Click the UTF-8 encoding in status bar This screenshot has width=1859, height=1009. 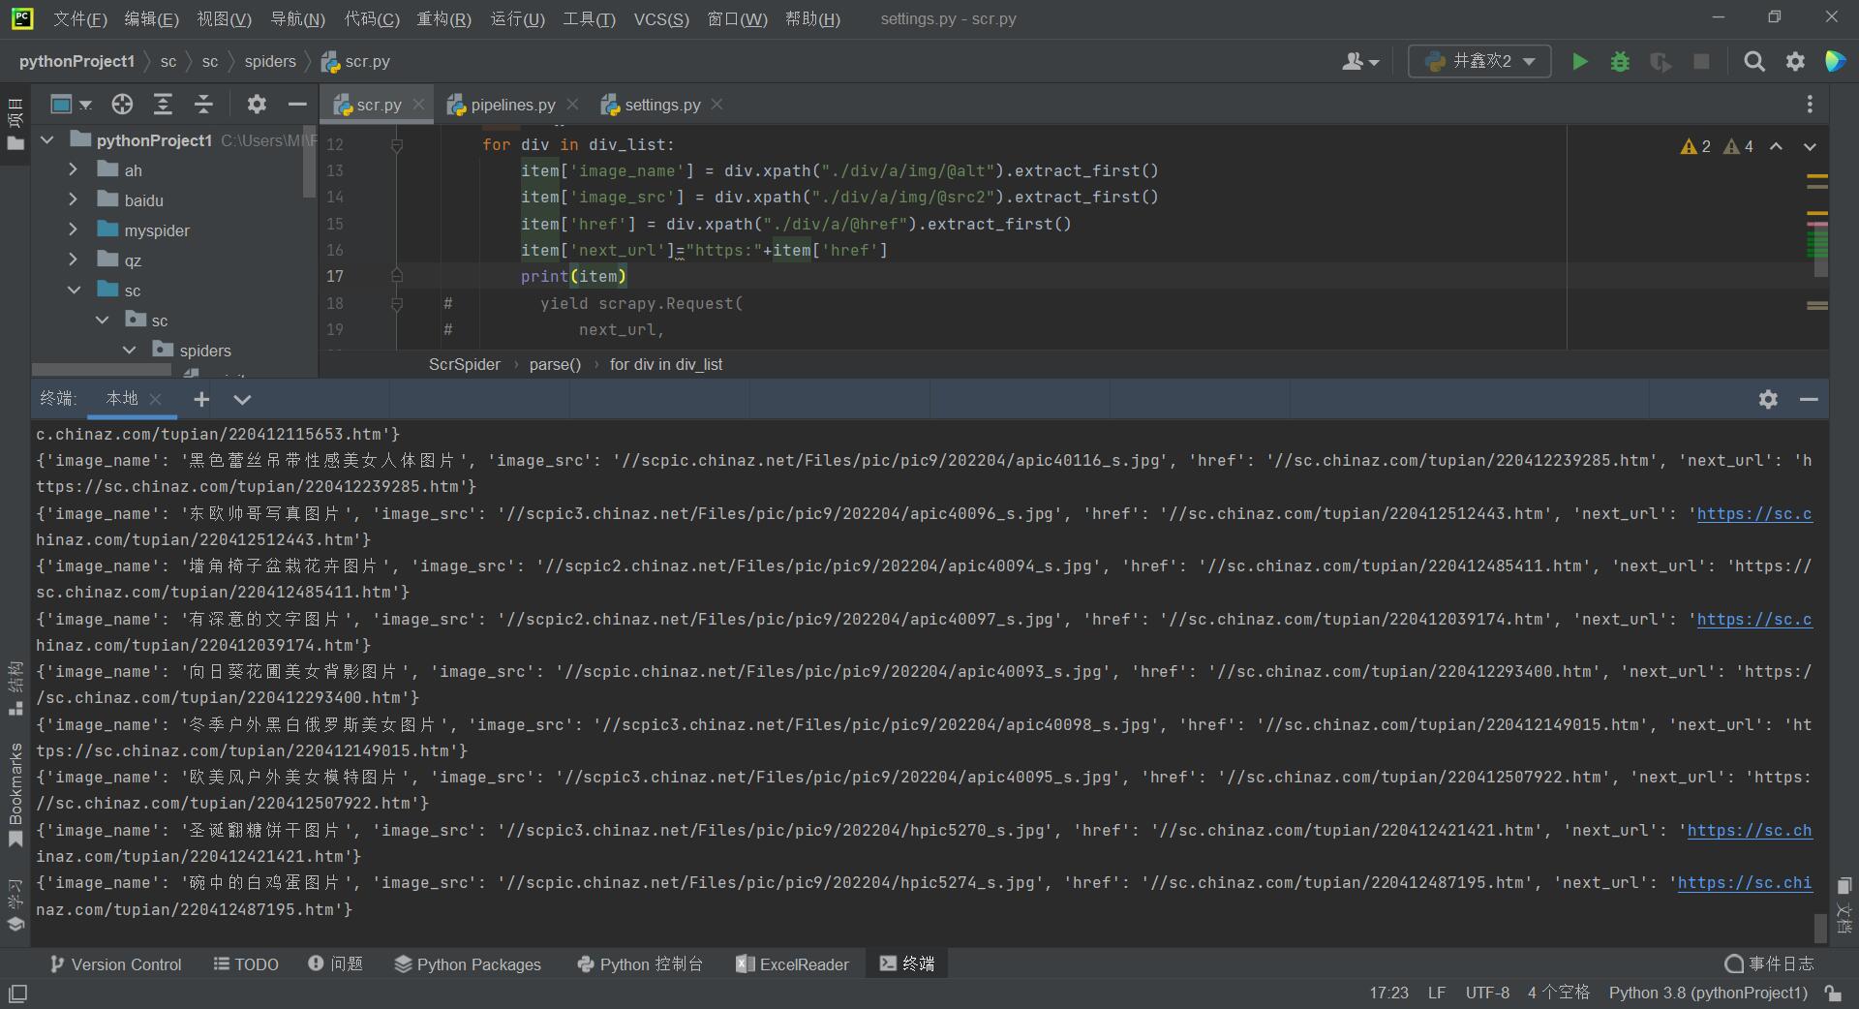coord(1486,993)
